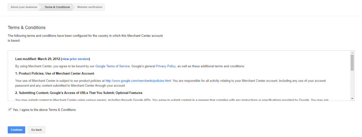
Task: Click the 'following terms and conditions' intro paragraph
Action: [85, 38]
